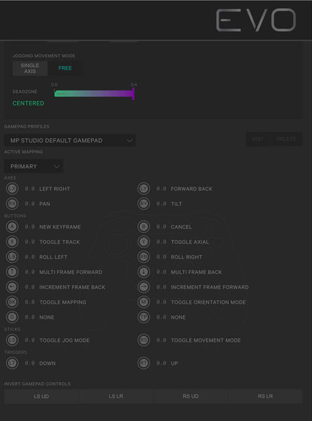This screenshot has width=312, height=421.
Task: Click the RS right stick icon
Action: [x=144, y=340]
